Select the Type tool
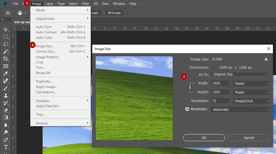Image resolution: width=276 pixels, height=154 pixels. point(5,147)
